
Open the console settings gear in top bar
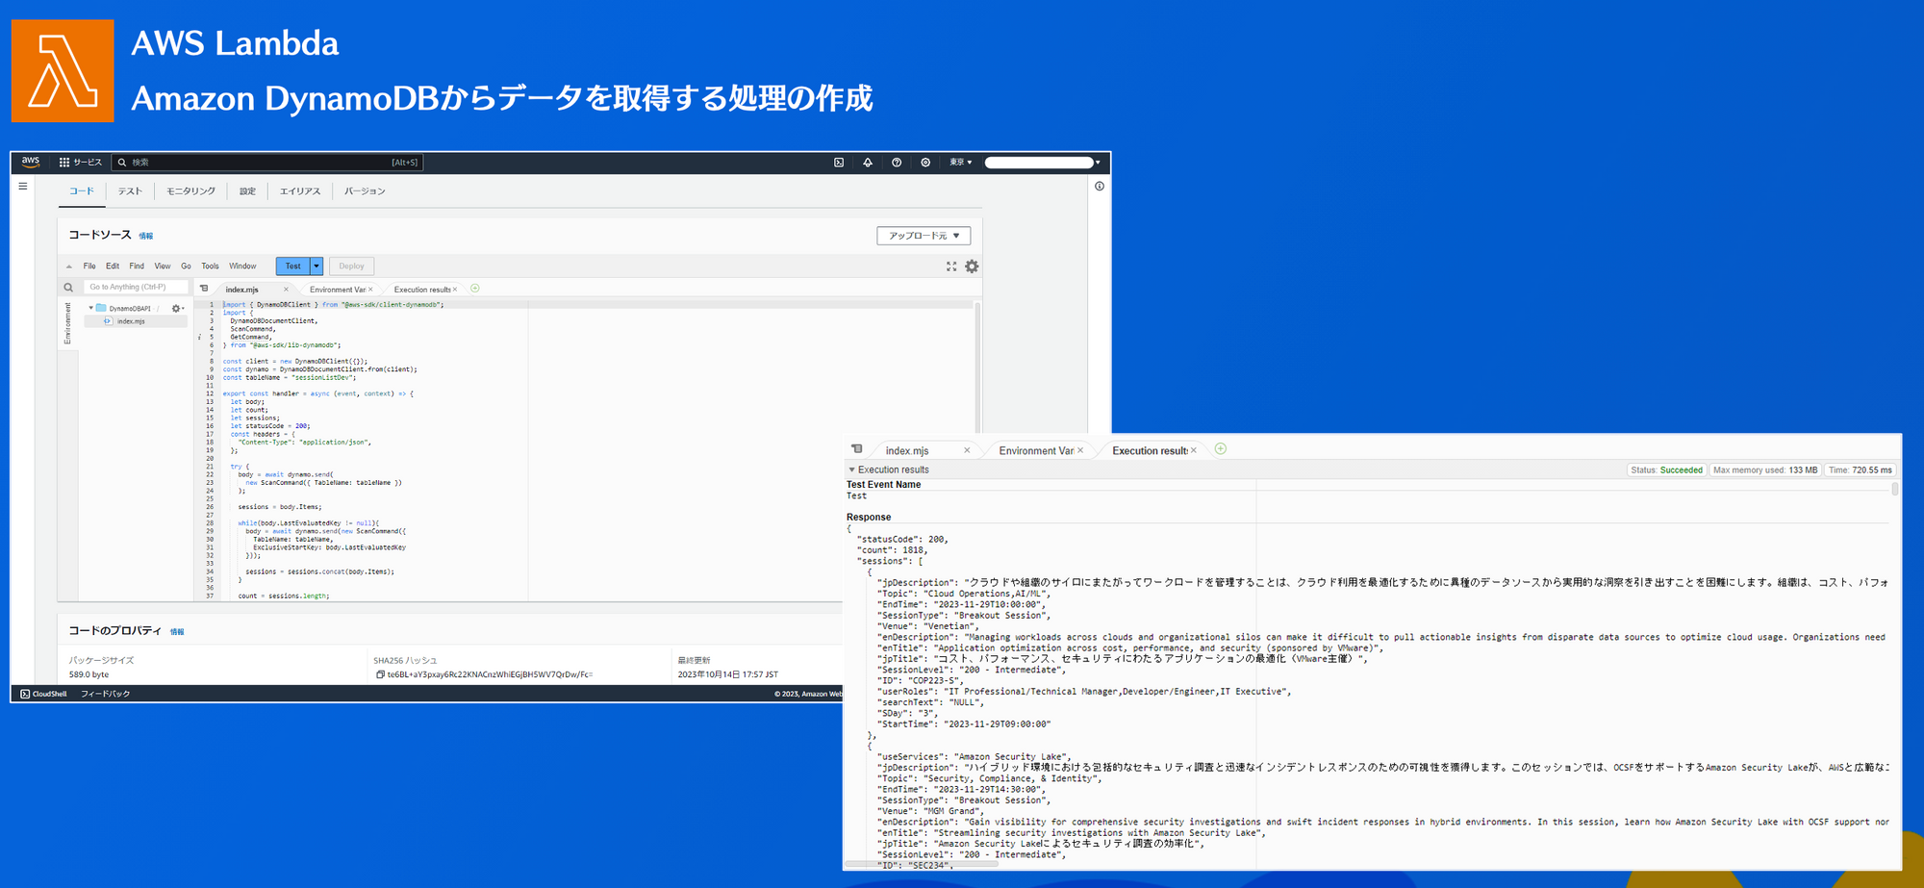click(x=925, y=163)
